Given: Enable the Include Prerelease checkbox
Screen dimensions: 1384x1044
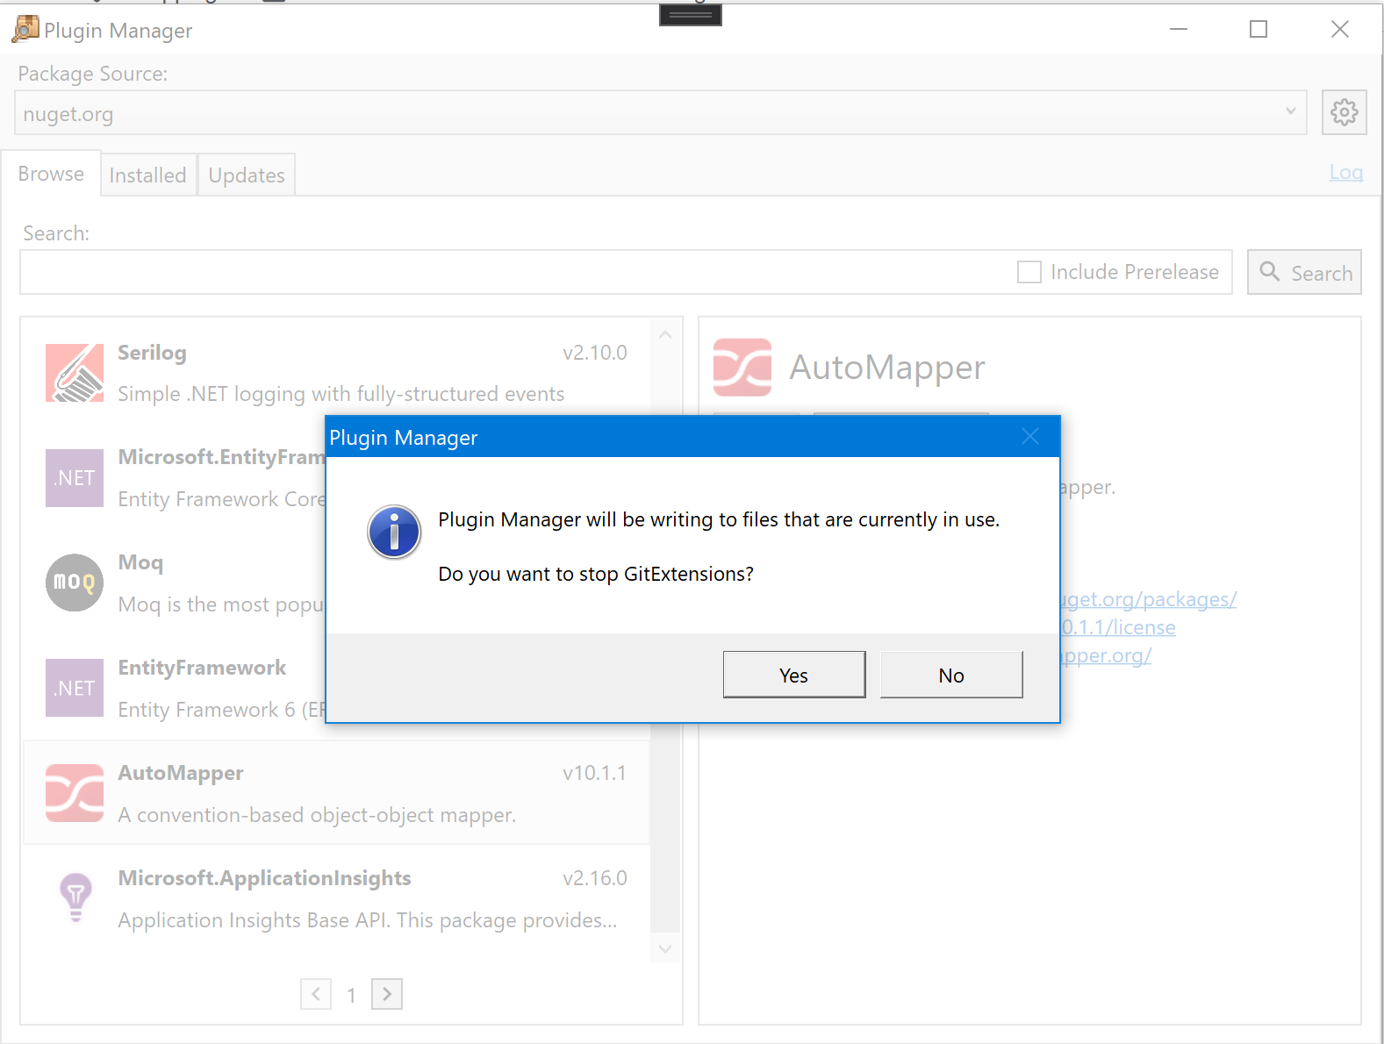Looking at the screenshot, I should (1029, 272).
